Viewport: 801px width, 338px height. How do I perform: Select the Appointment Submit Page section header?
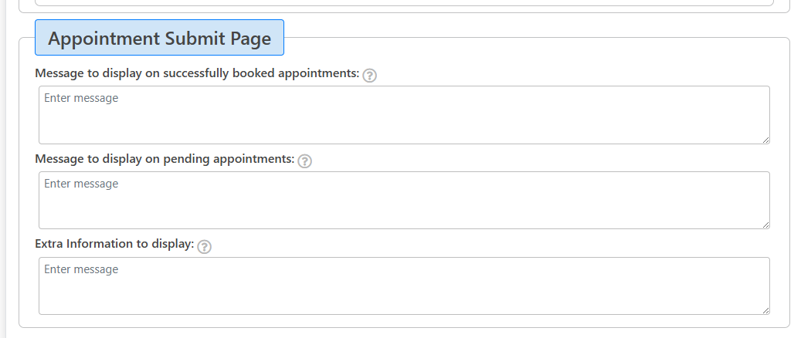(159, 38)
